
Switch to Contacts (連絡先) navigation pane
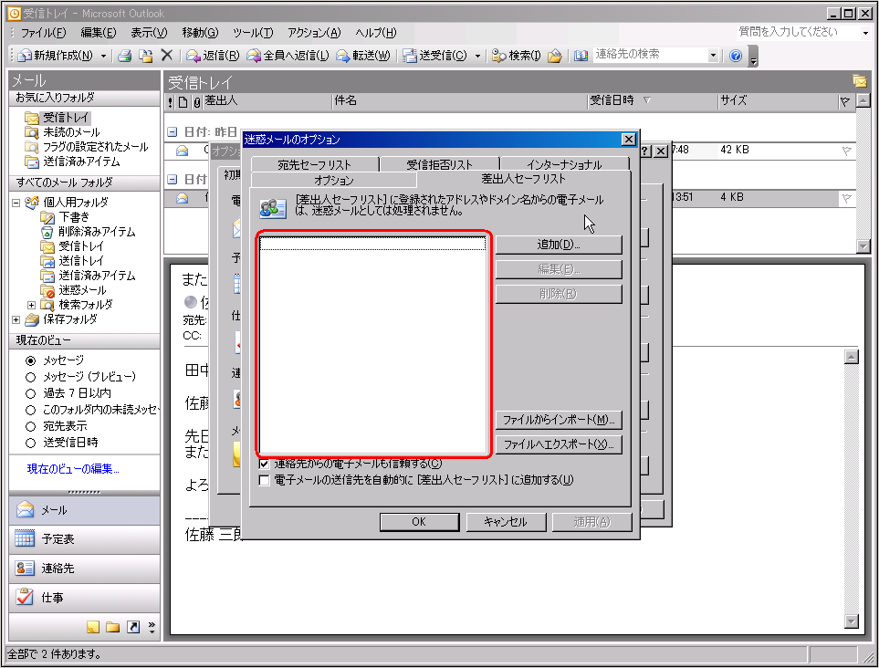84,569
